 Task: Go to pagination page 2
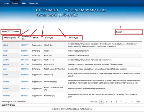(x=106, y=102)
